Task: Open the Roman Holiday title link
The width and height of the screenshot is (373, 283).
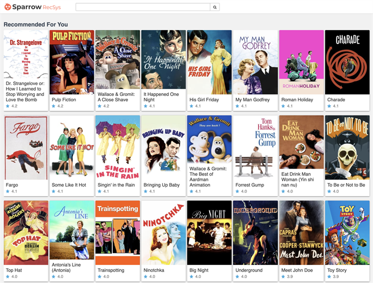Action: (297, 100)
